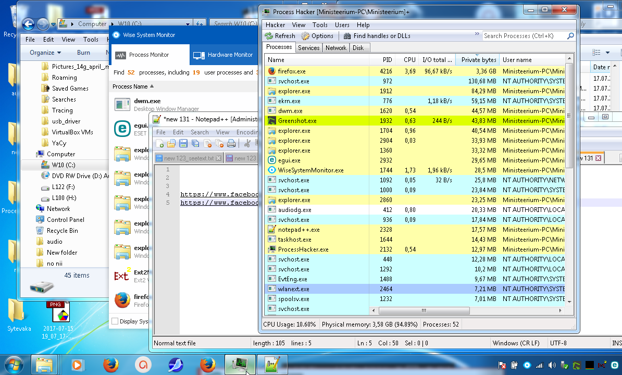Switch to the Hardware Monitor tab
The image size is (622, 375).
pos(224,55)
